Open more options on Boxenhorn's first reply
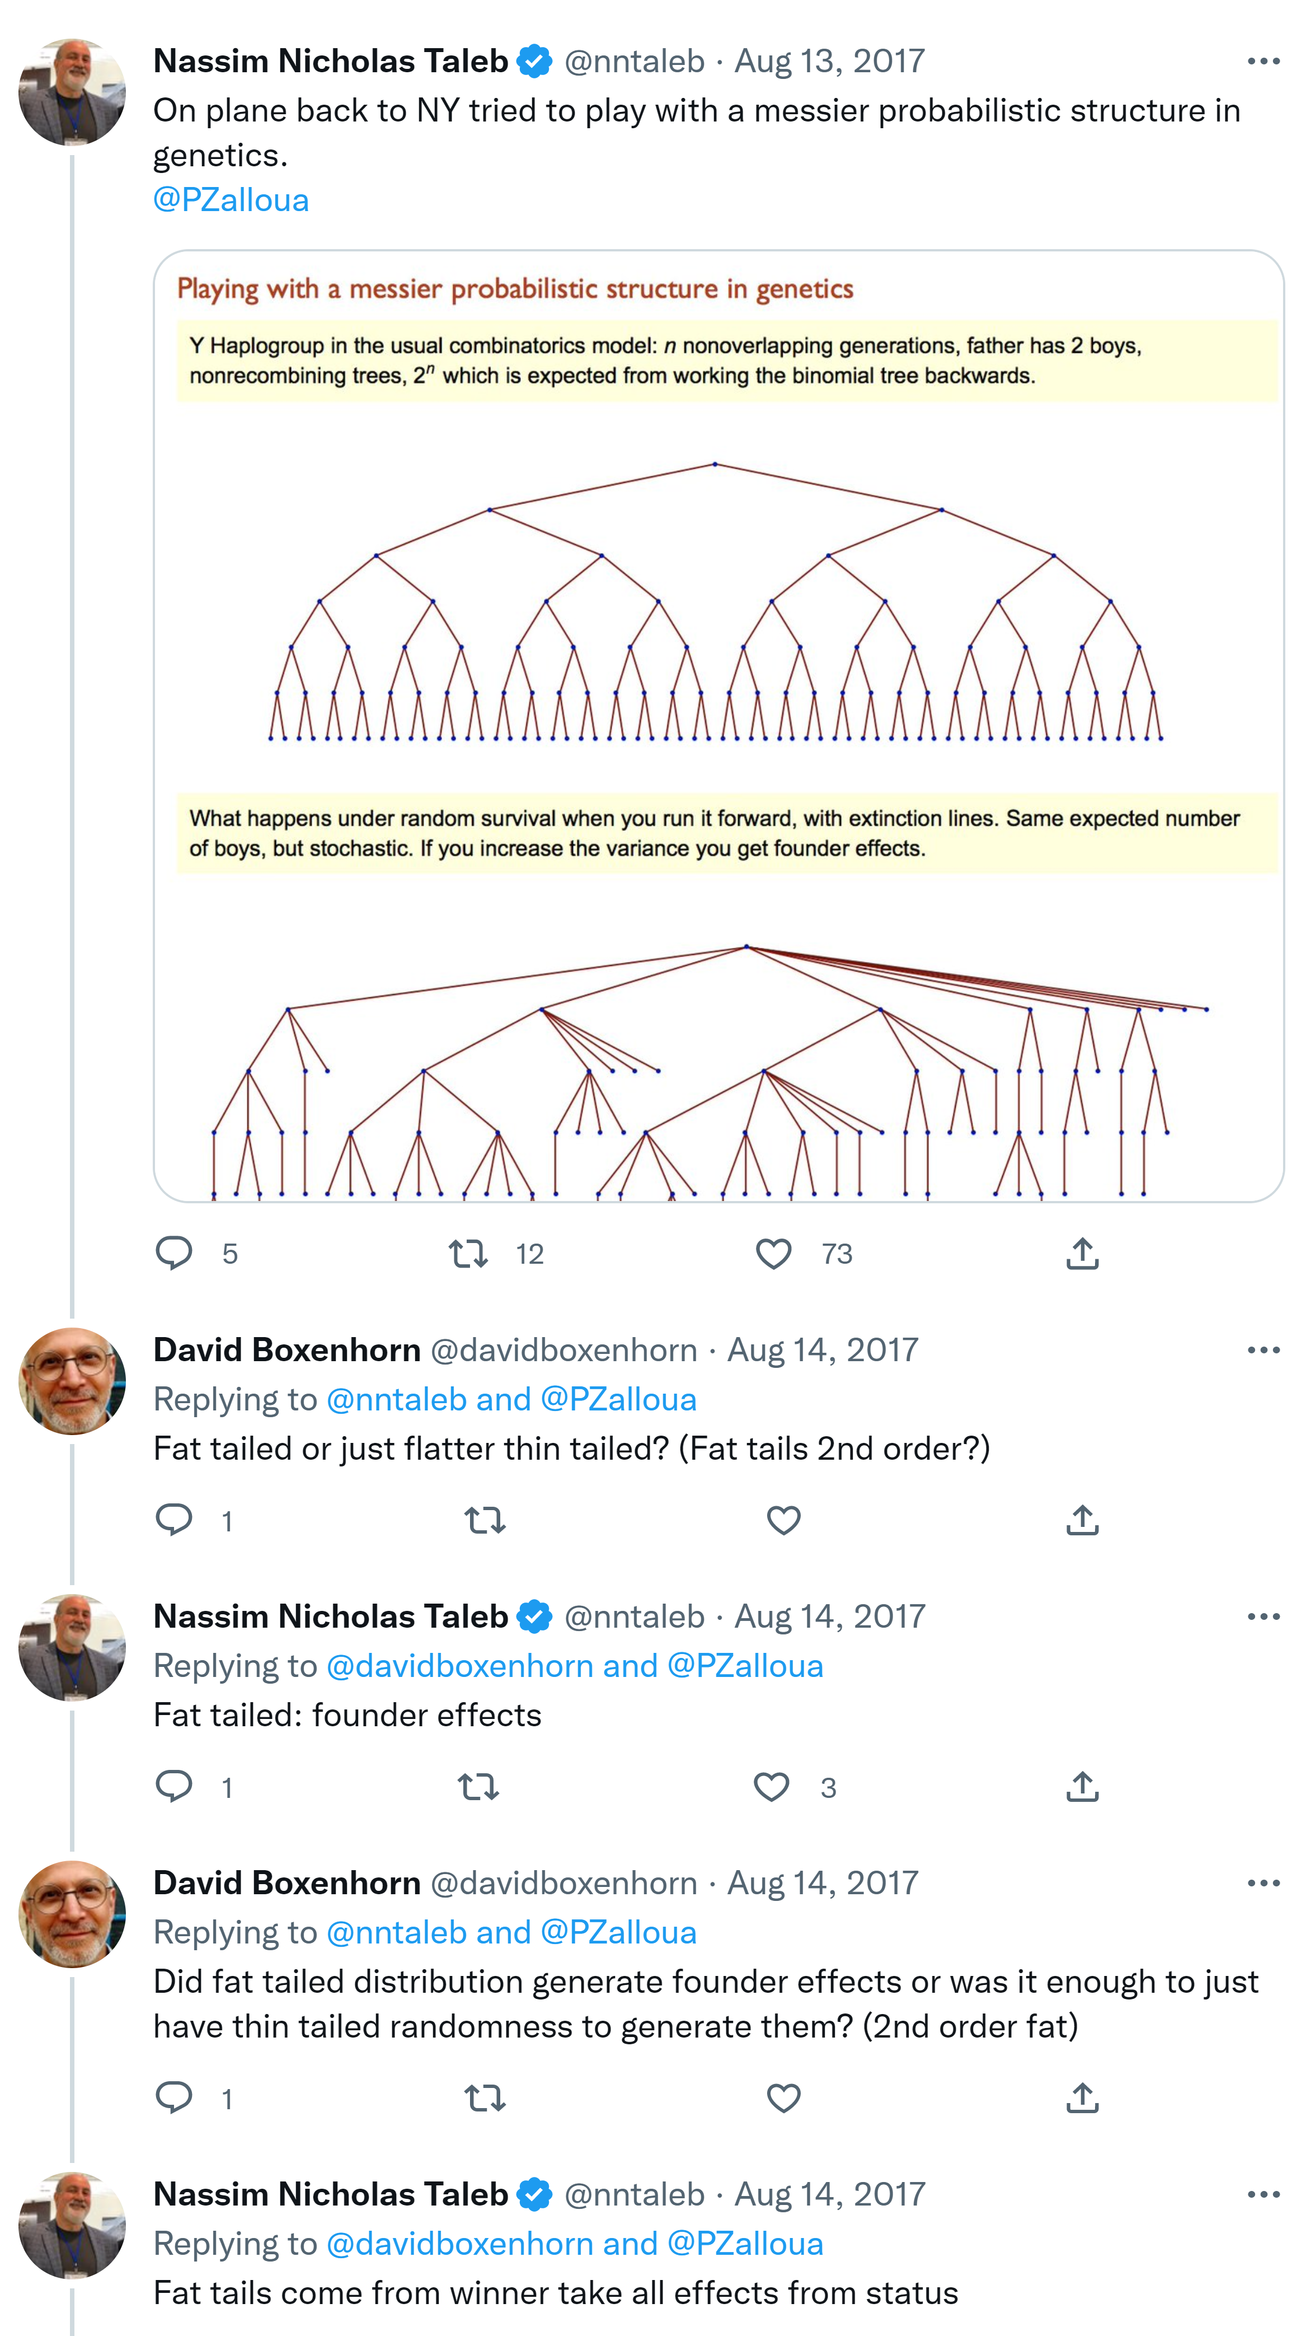1306x2336 pixels. tap(1262, 1351)
